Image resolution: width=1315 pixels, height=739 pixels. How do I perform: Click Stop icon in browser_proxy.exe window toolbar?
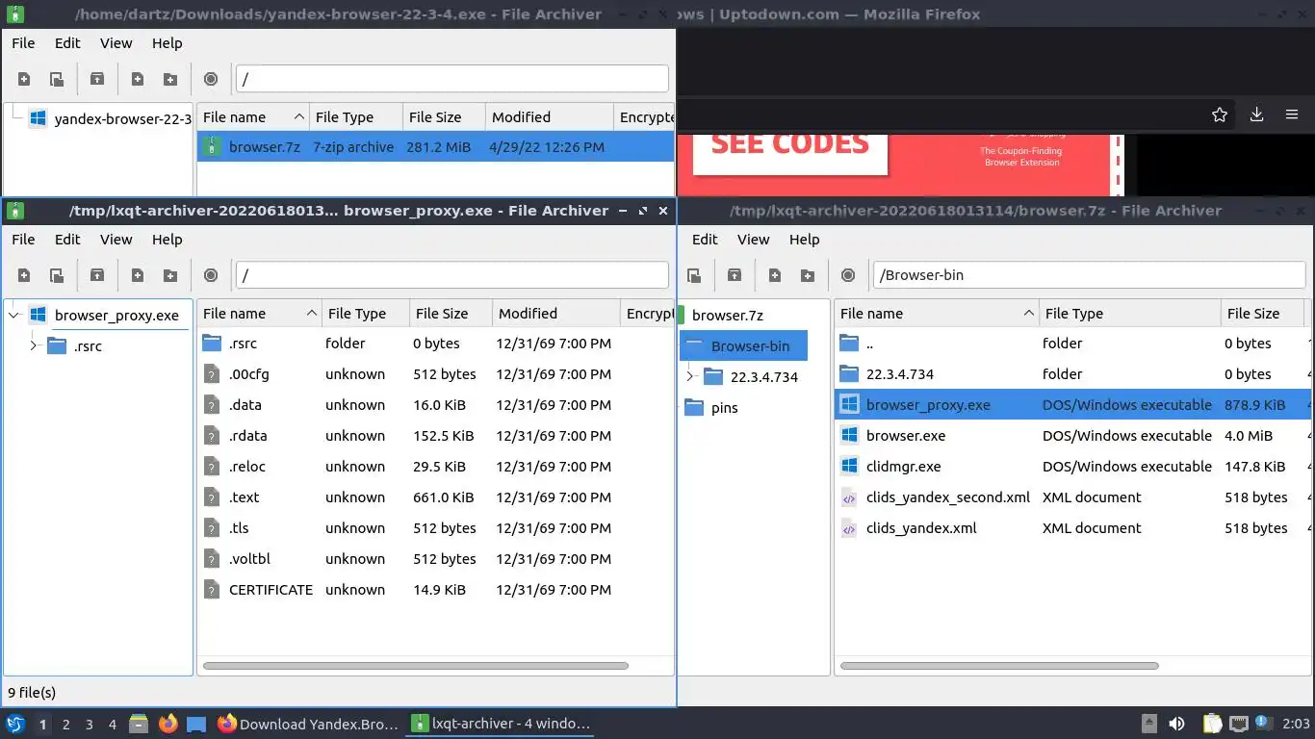(211, 275)
